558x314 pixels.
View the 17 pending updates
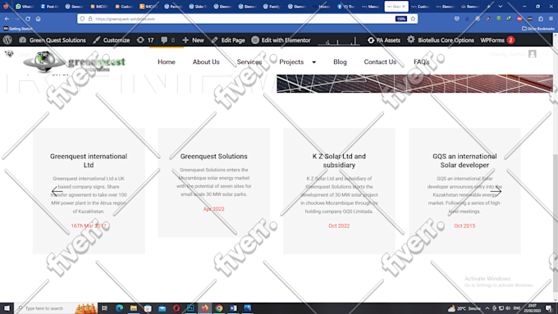pos(145,40)
